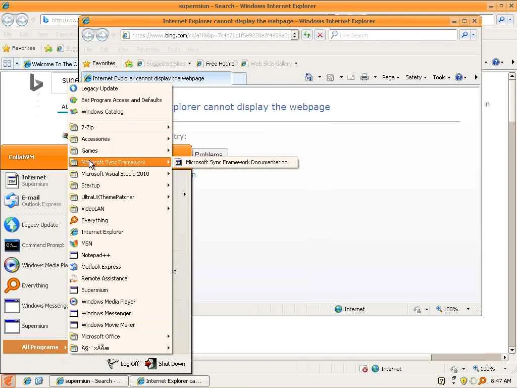Click the Help question mark icon in the front IE toolbar
The height and width of the screenshot is (388, 517).
pos(458,77)
